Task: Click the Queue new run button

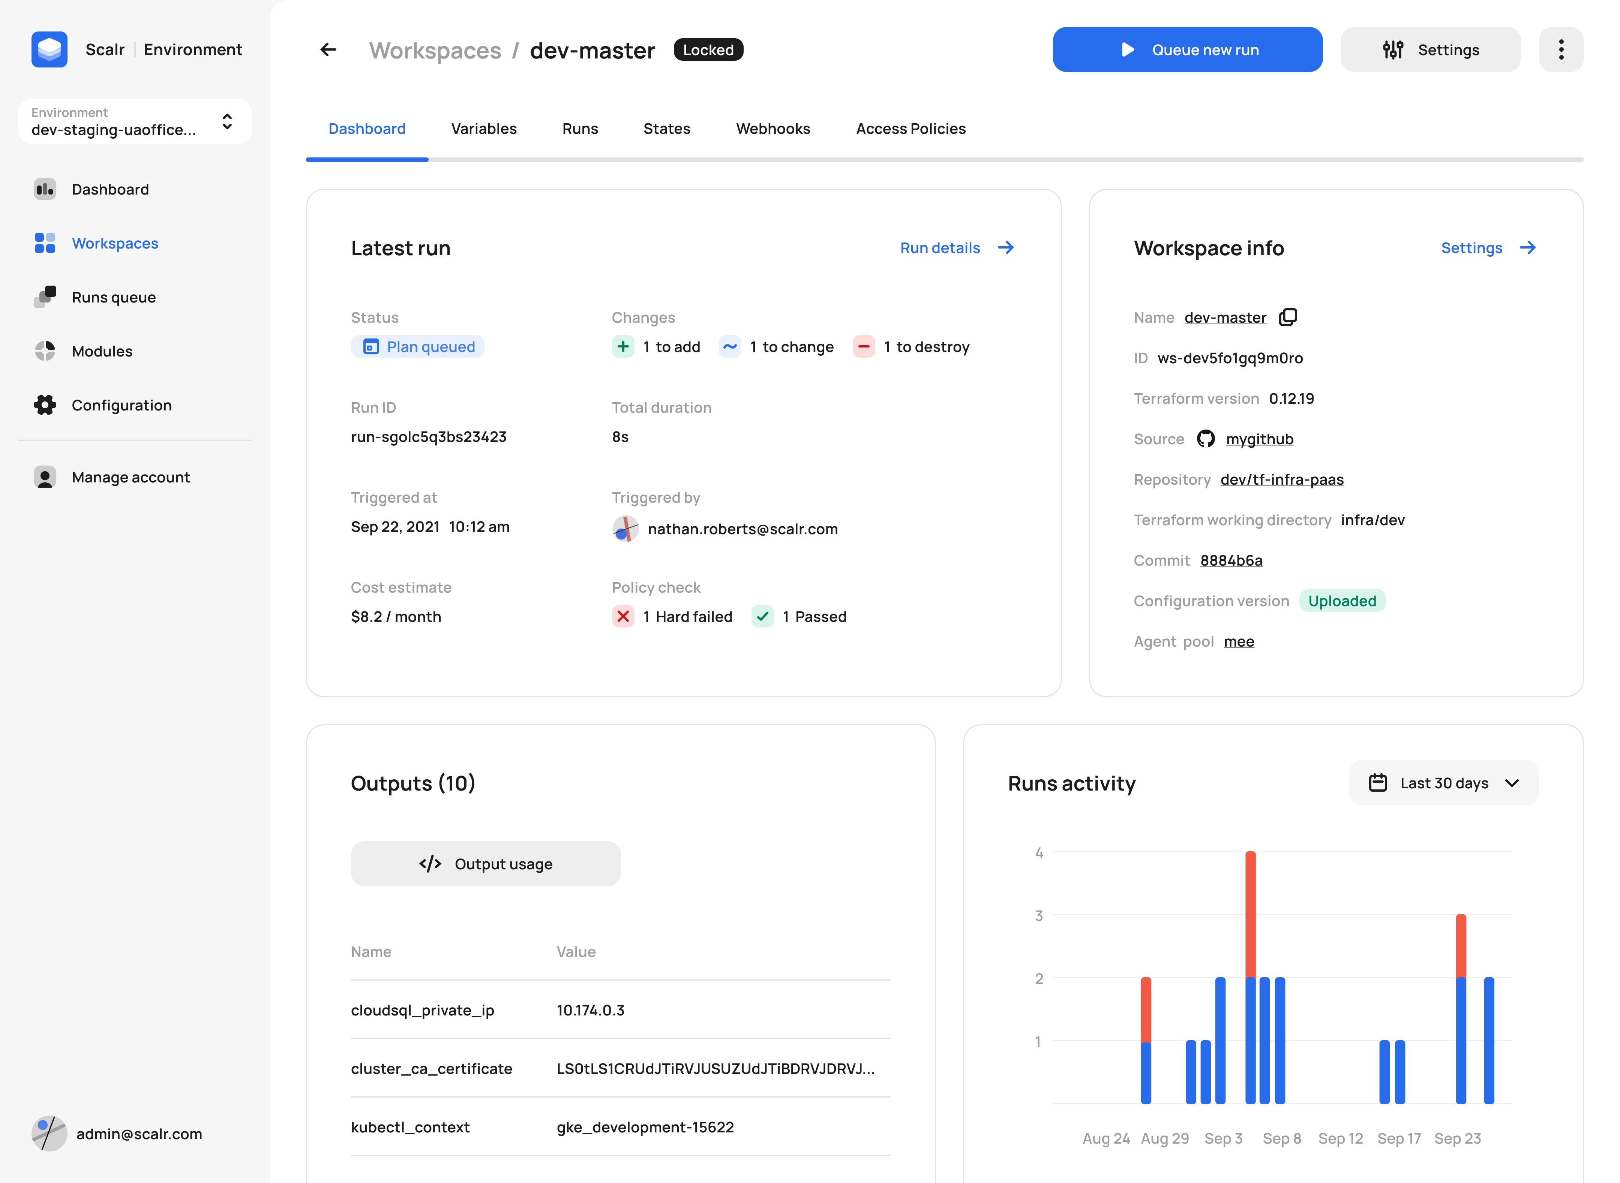Action: coord(1186,49)
